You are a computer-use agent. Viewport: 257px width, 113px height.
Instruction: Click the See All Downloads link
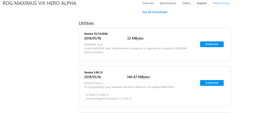[x=155, y=12]
